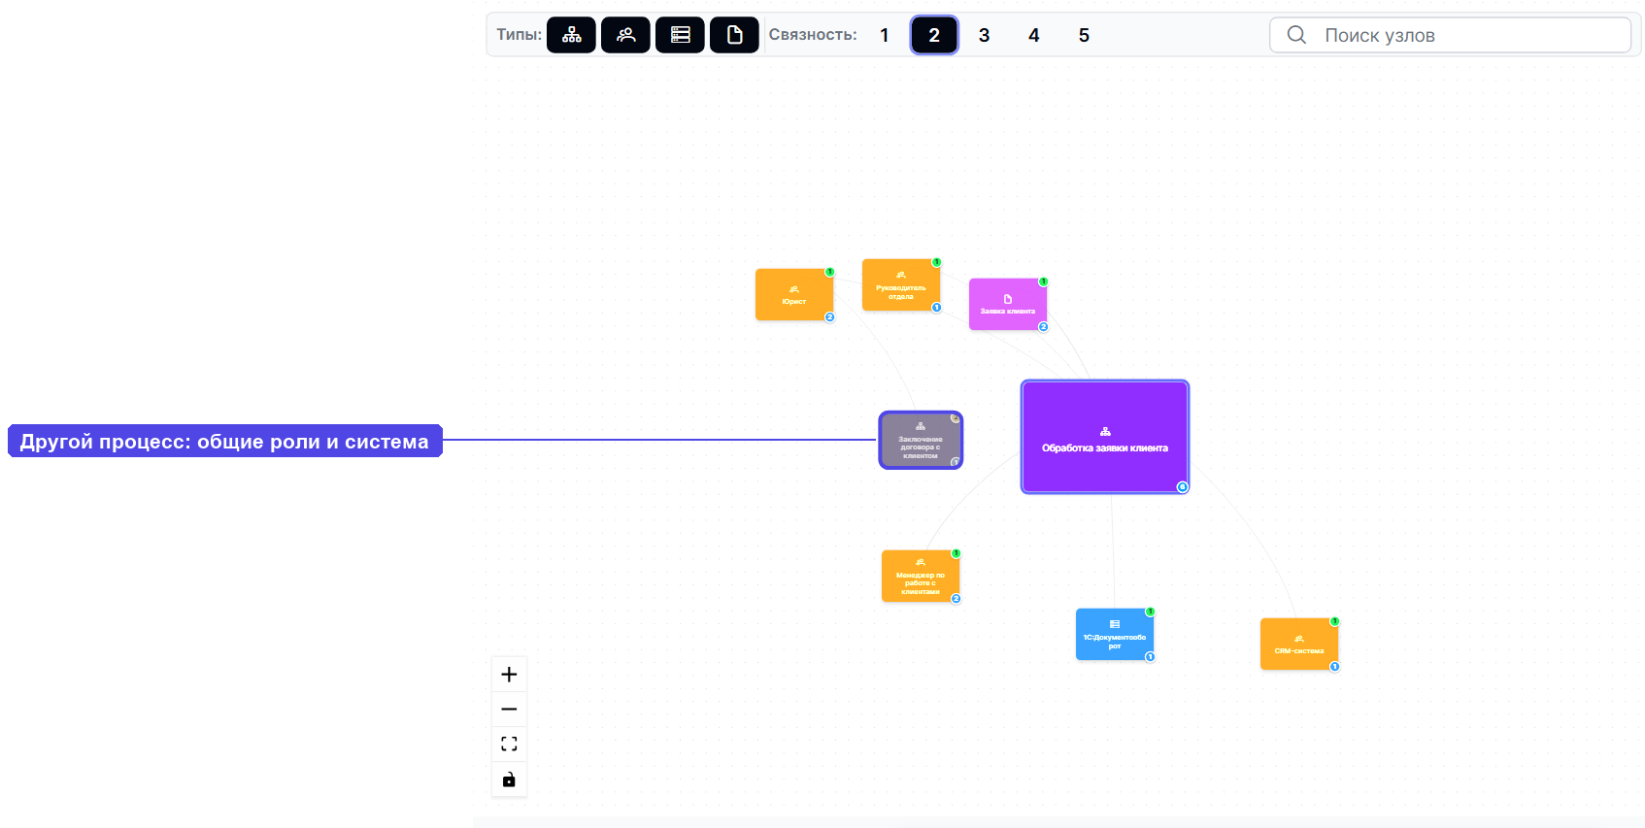Toggle the process type filter icon

click(x=571, y=35)
